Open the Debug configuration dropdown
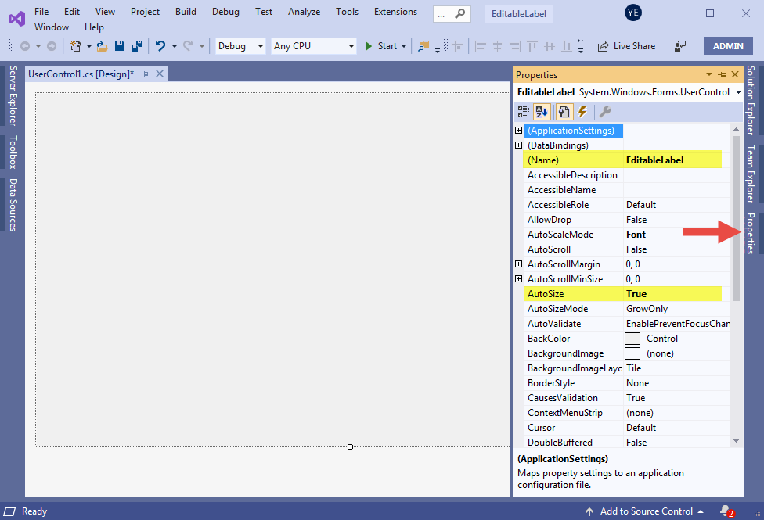The image size is (764, 520). pos(241,46)
